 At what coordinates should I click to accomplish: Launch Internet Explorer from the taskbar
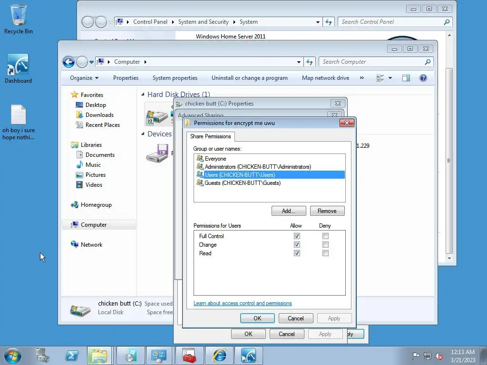click(219, 355)
